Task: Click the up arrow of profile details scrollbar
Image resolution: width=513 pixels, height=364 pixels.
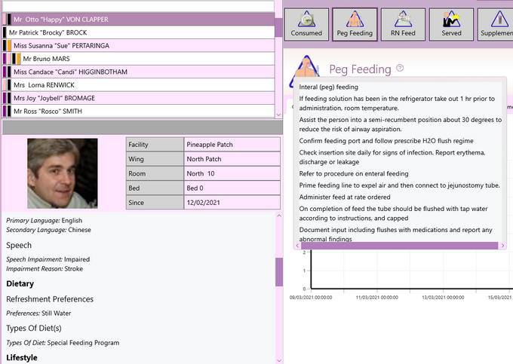Action: (x=279, y=216)
